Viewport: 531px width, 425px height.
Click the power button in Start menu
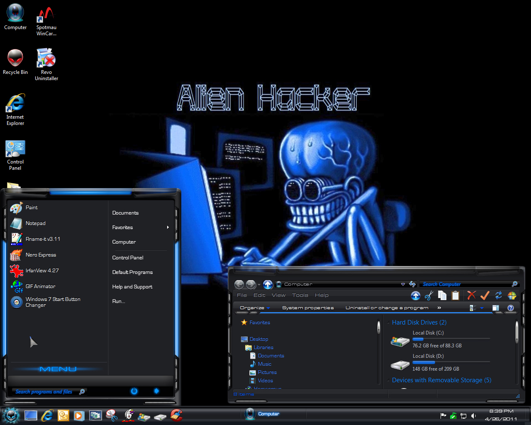tap(134, 391)
